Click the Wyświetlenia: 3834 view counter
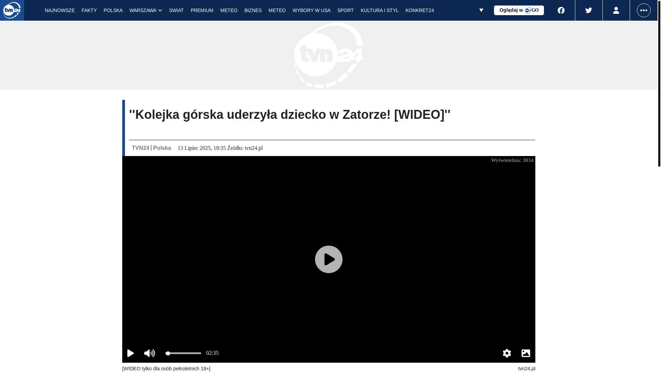The image size is (661, 372). click(512, 160)
